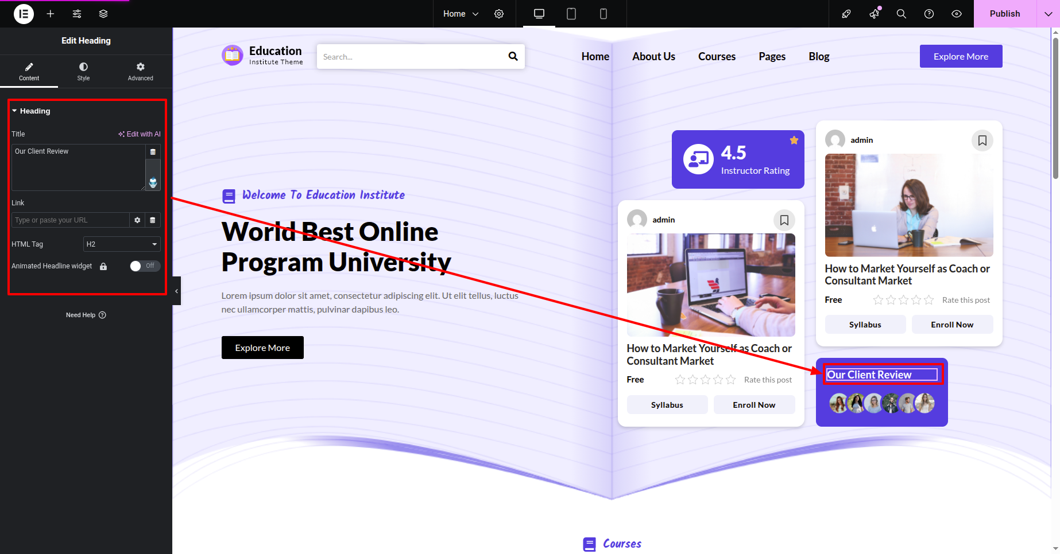Switch to the Content tab
Viewport: 1060px width, 554px height.
click(29, 71)
